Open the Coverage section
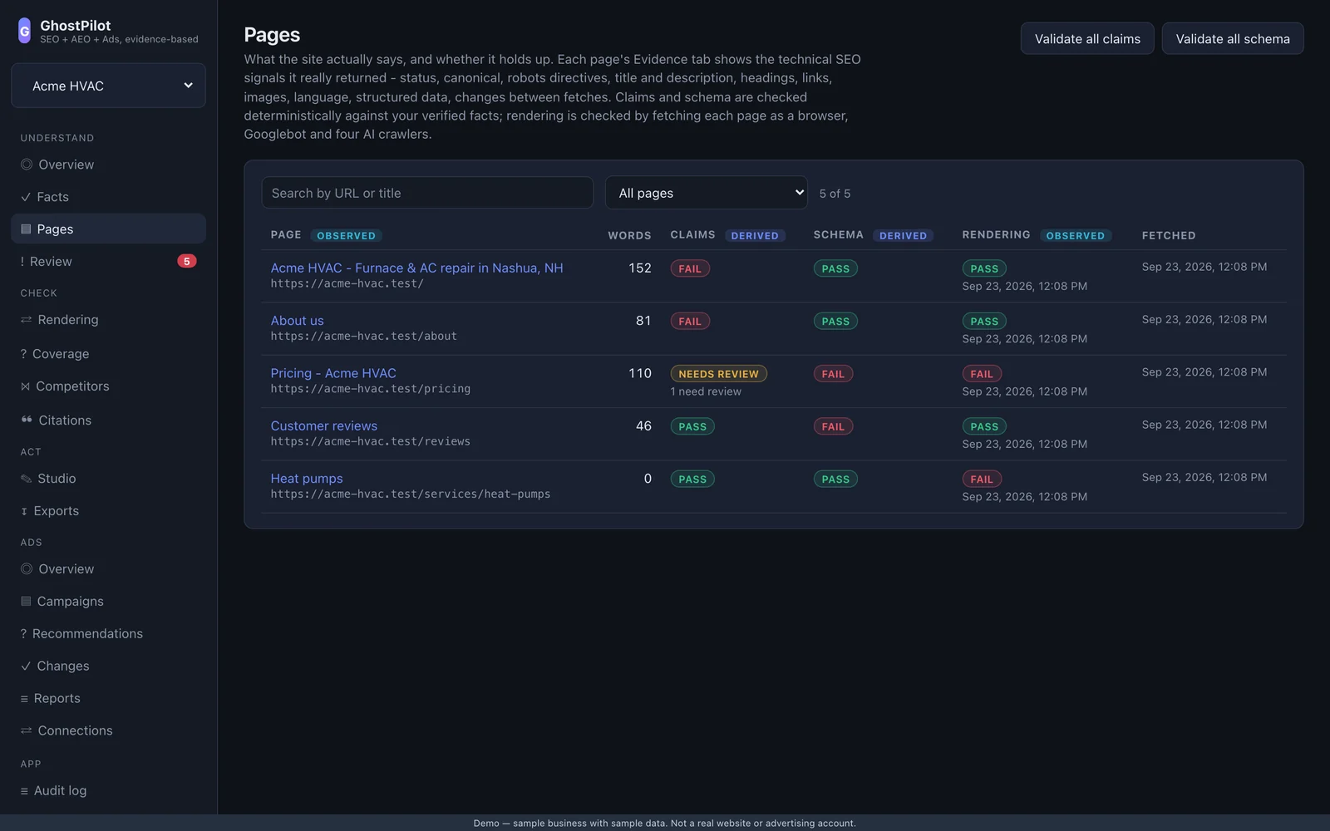Image resolution: width=1330 pixels, height=831 pixels. 108,354
